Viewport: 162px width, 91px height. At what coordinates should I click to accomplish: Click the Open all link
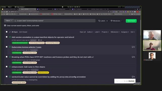[83, 32]
